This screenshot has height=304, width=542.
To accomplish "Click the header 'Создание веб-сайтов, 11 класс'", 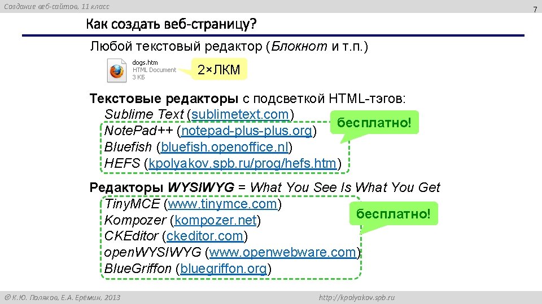I will [56, 7].
